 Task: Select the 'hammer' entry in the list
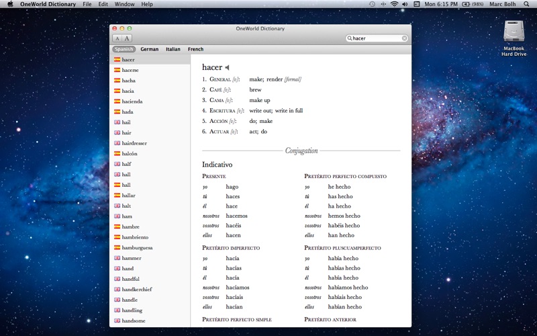pyautogui.click(x=150, y=258)
